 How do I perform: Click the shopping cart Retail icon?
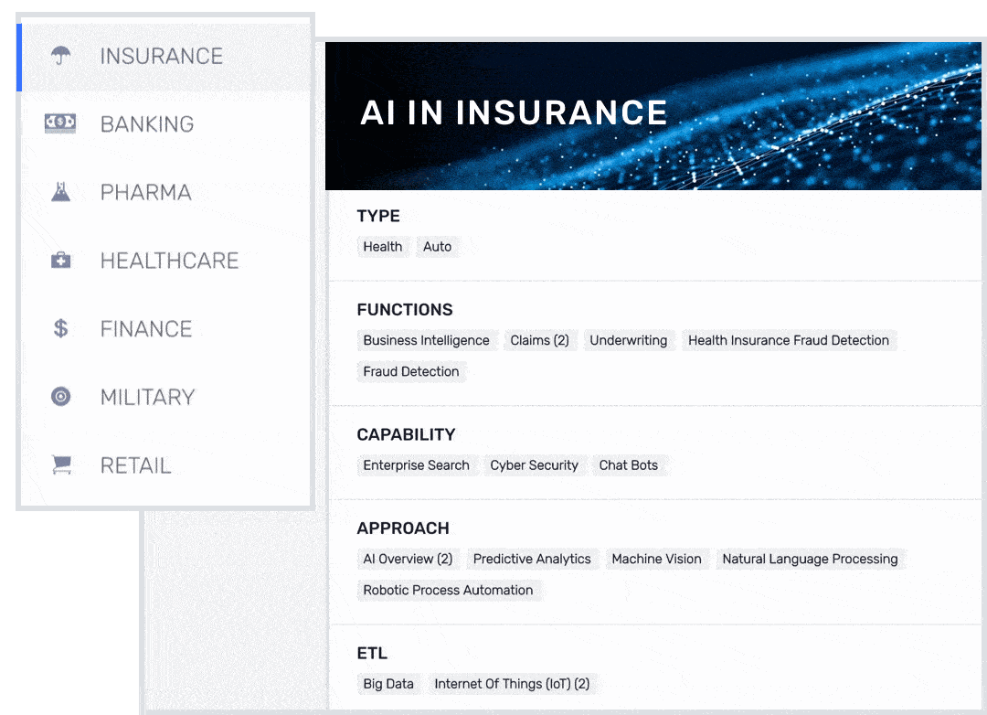[x=60, y=465]
